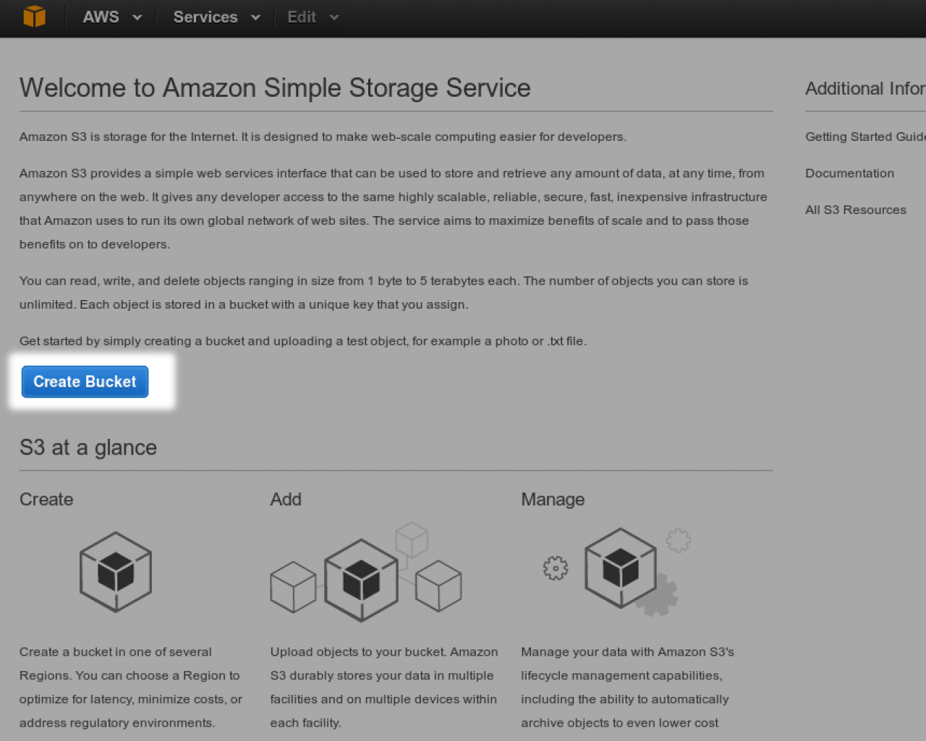Click the Welcome to Amazon Simple Storage Service title
Viewport: 926px width, 741px height.
coord(275,88)
